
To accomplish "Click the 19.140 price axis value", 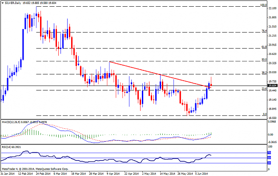I will click(273, 100).
